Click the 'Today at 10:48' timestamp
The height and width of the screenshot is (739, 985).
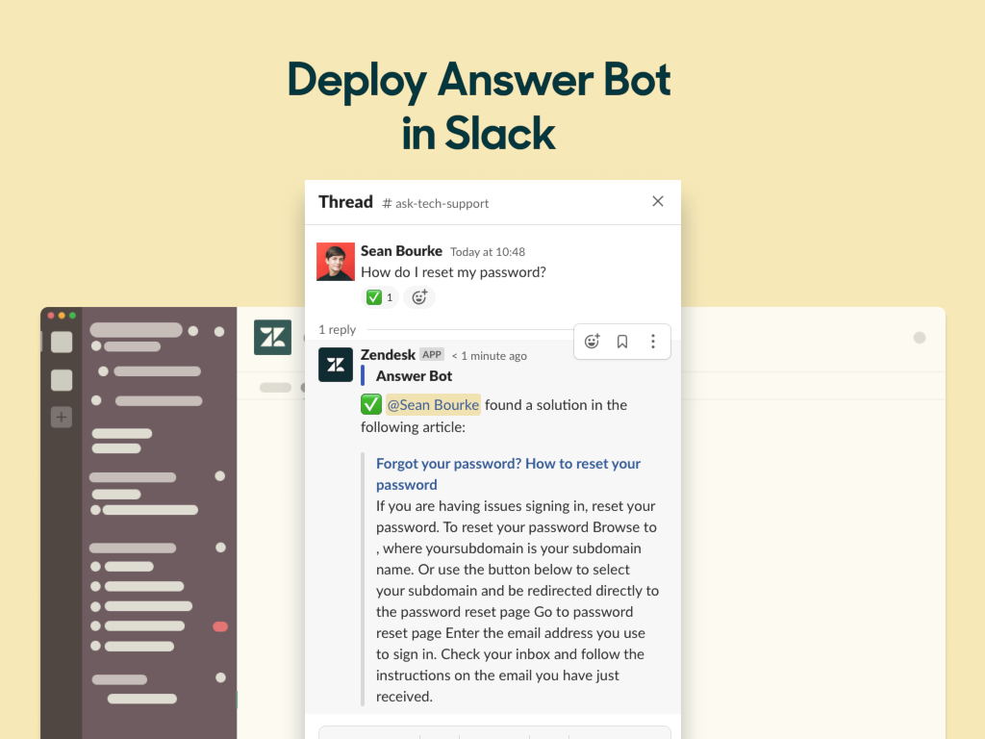[488, 252]
